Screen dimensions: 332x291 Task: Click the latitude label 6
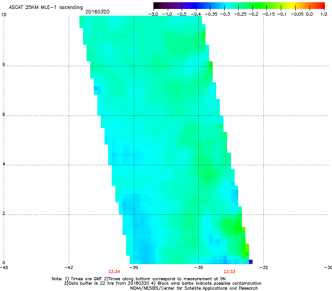click(x=4, y=114)
